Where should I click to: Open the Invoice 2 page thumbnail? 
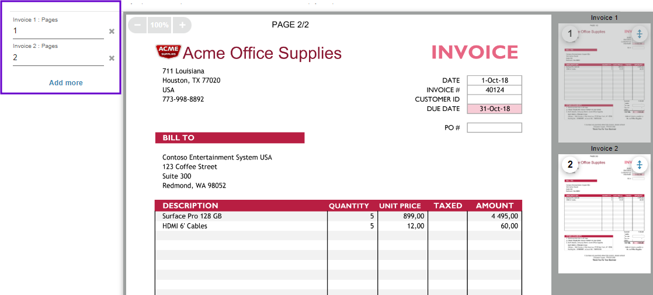[x=605, y=213]
